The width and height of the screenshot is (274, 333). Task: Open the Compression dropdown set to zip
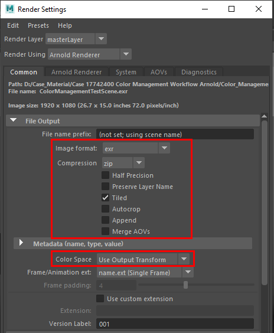[x=123, y=163]
